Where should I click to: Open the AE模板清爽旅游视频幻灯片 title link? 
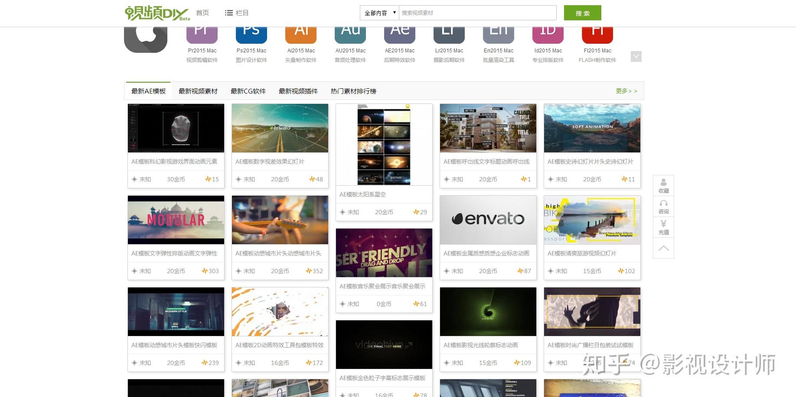click(x=582, y=253)
